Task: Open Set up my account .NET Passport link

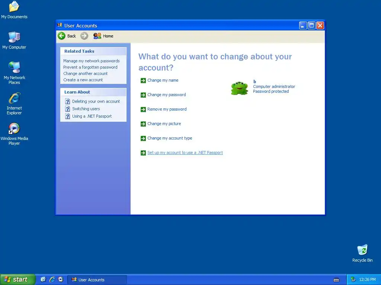Action: [x=185, y=153]
